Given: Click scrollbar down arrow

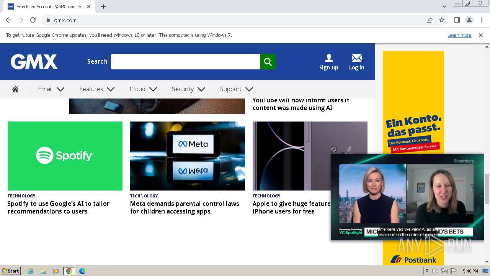Looking at the screenshot, I should [x=487, y=262].
